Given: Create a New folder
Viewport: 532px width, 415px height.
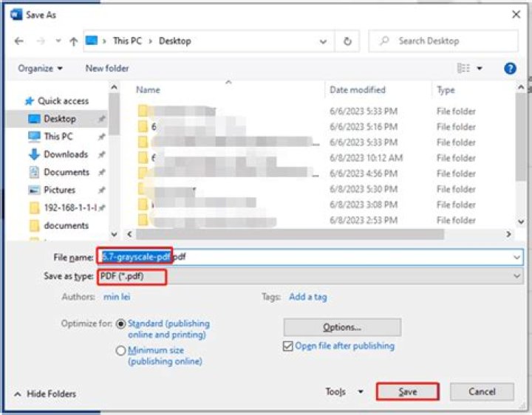Looking at the screenshot, I should click(107, 69).
